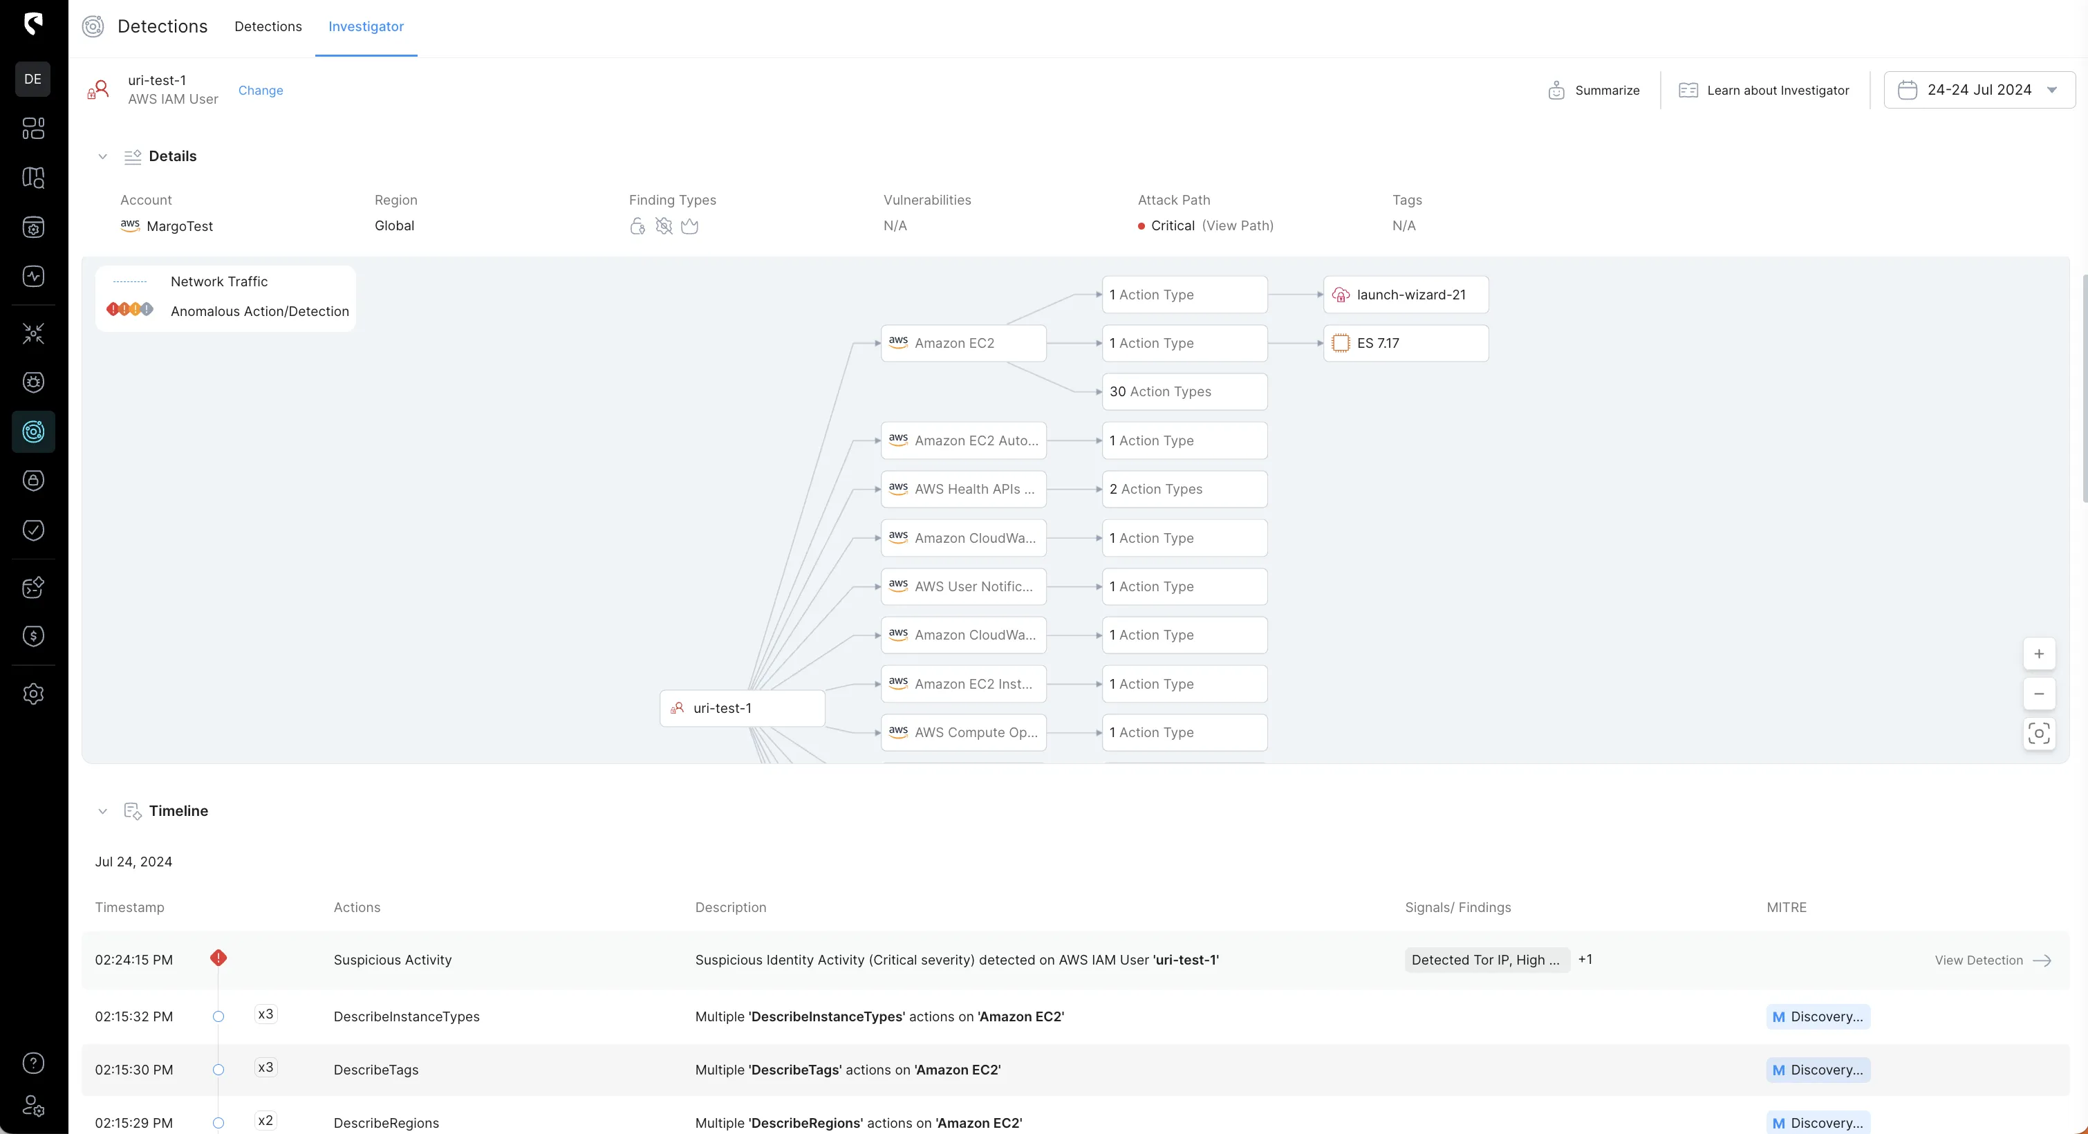Image resolution: width=2088 pixels, height=1134 pixels.
Task: Expand the x3 count on DescribeInstanceTypes row
Action: [266, 1014]
